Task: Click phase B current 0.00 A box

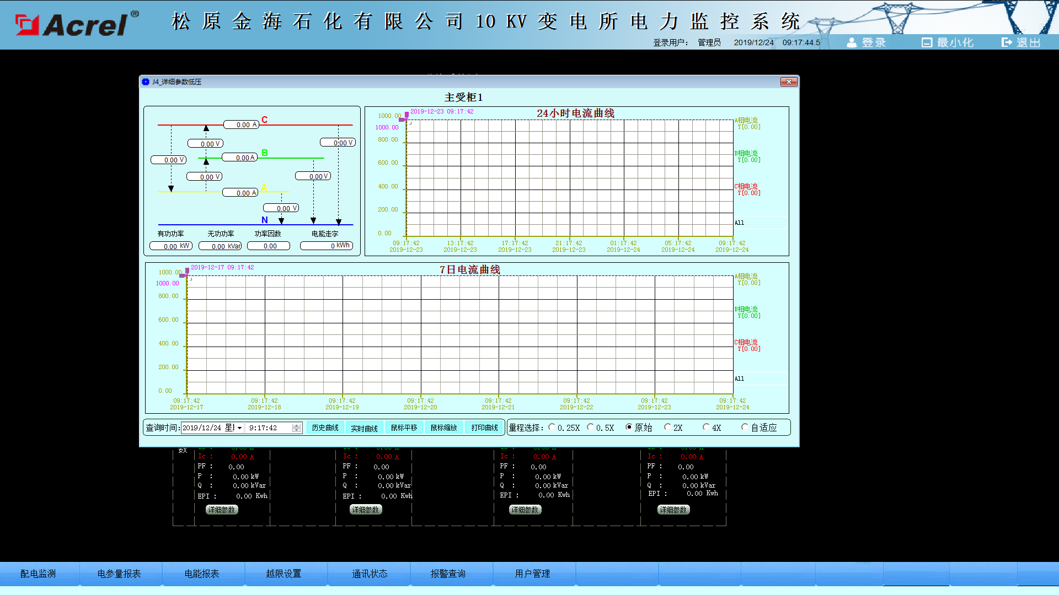Action: [240, 158]
